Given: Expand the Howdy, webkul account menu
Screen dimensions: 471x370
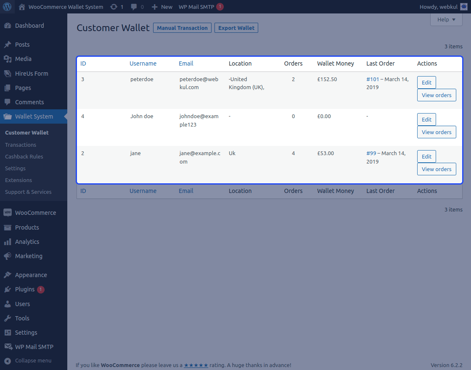Looking at the screenshot, I should (x=438, y=7).
